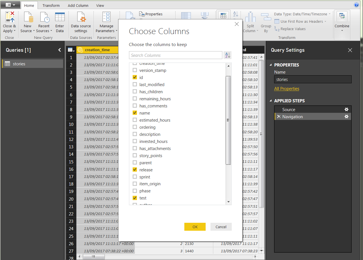This screenshot has width=363, height=260.
Task: Uncheck the release column checkbox
Action: [x=135, y=170]
